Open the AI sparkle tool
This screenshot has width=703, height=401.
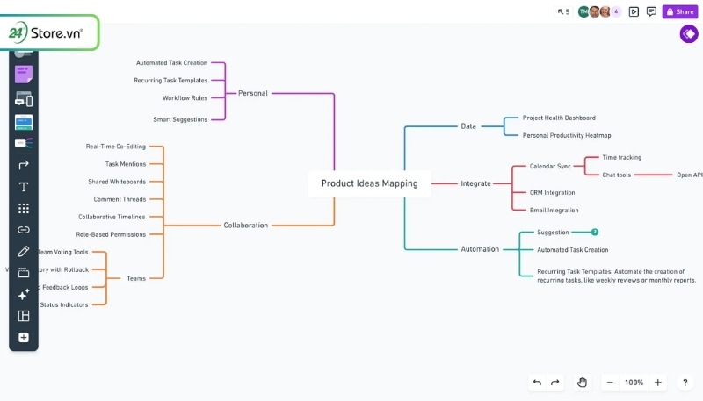tap(24, 295)
